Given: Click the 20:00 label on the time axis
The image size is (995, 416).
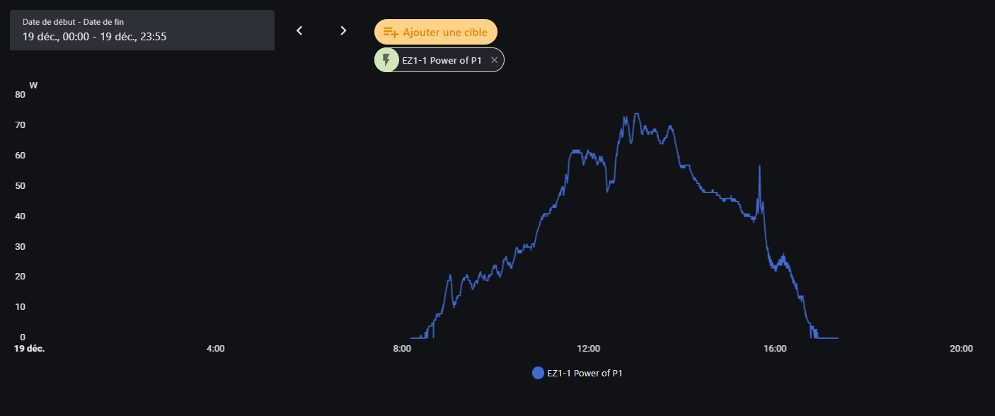Looking at the screenshot, I should coord(962,348).
